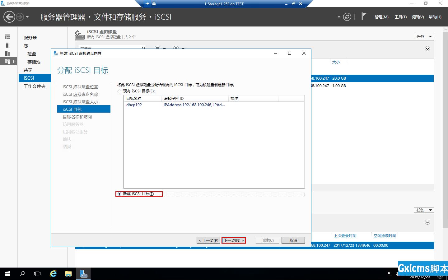This screenshot has height=280, width=448.
Task: Click the all servers icon in sidebar
Action: pyautogui.click(x=7, y=53)
